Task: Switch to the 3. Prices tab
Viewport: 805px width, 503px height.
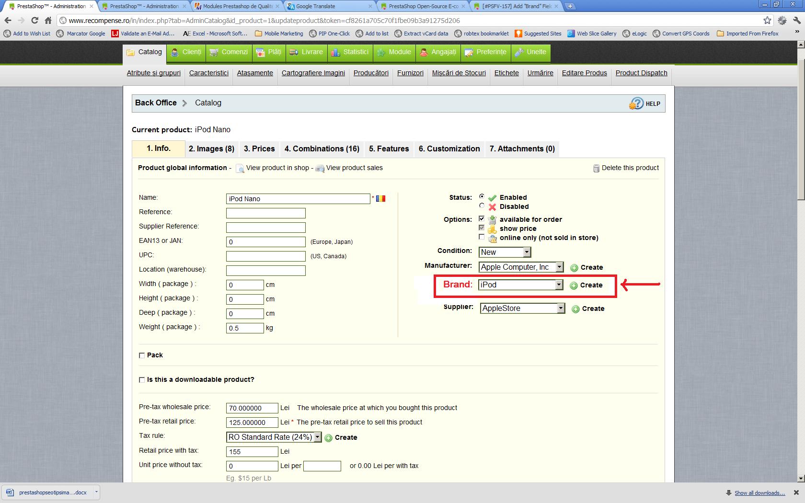Action: click(x=259, y=149)
